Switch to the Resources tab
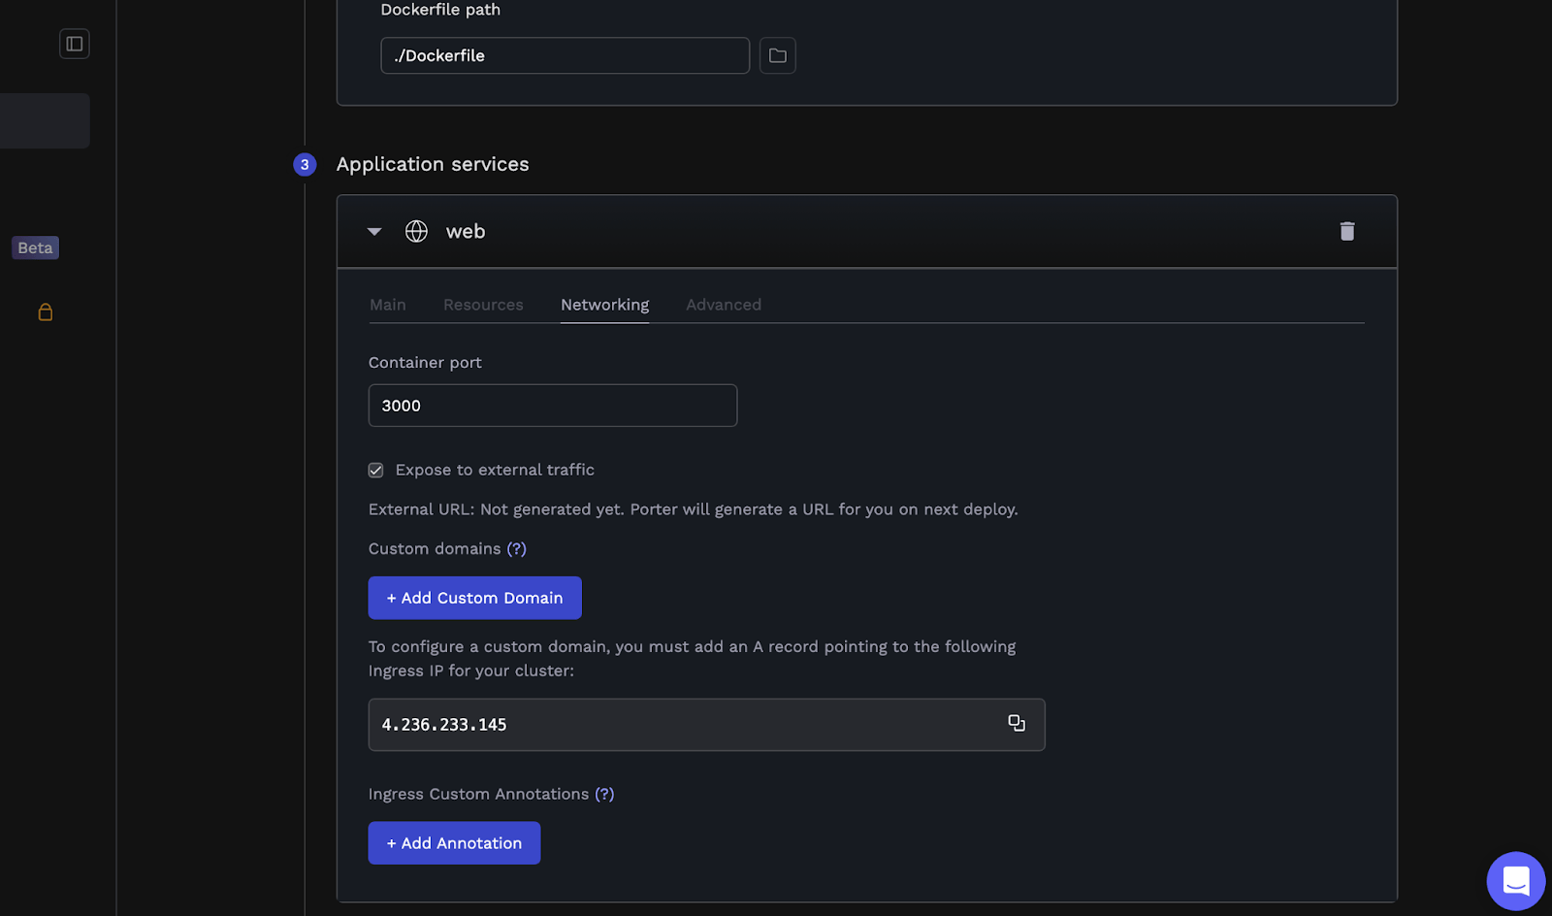1552x916 pixels. tap(483, 305)
